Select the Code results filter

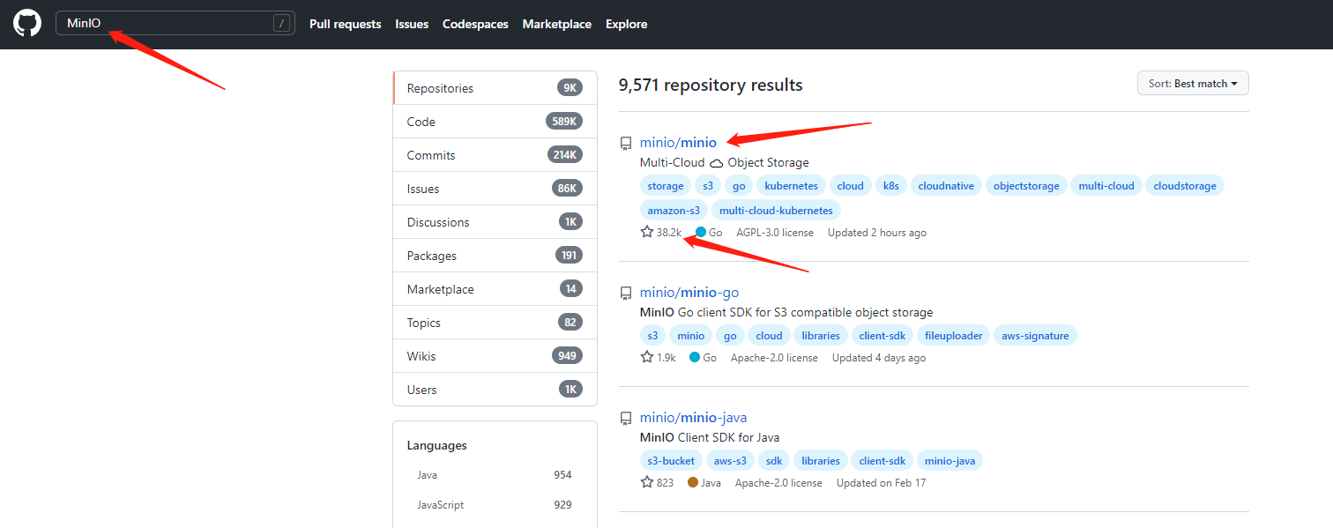point(495,122)
